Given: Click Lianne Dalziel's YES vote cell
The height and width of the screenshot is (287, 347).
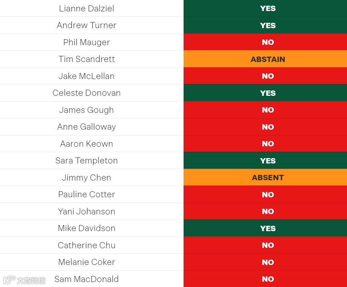Looking at the screenshot, I should point(265,8).
